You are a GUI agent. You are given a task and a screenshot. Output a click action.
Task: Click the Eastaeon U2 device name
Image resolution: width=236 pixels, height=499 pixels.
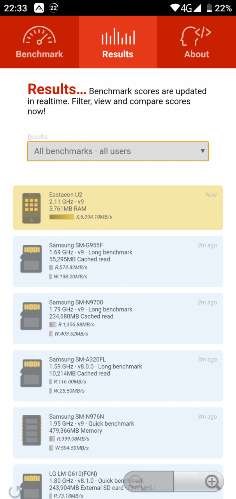(66, 195)
